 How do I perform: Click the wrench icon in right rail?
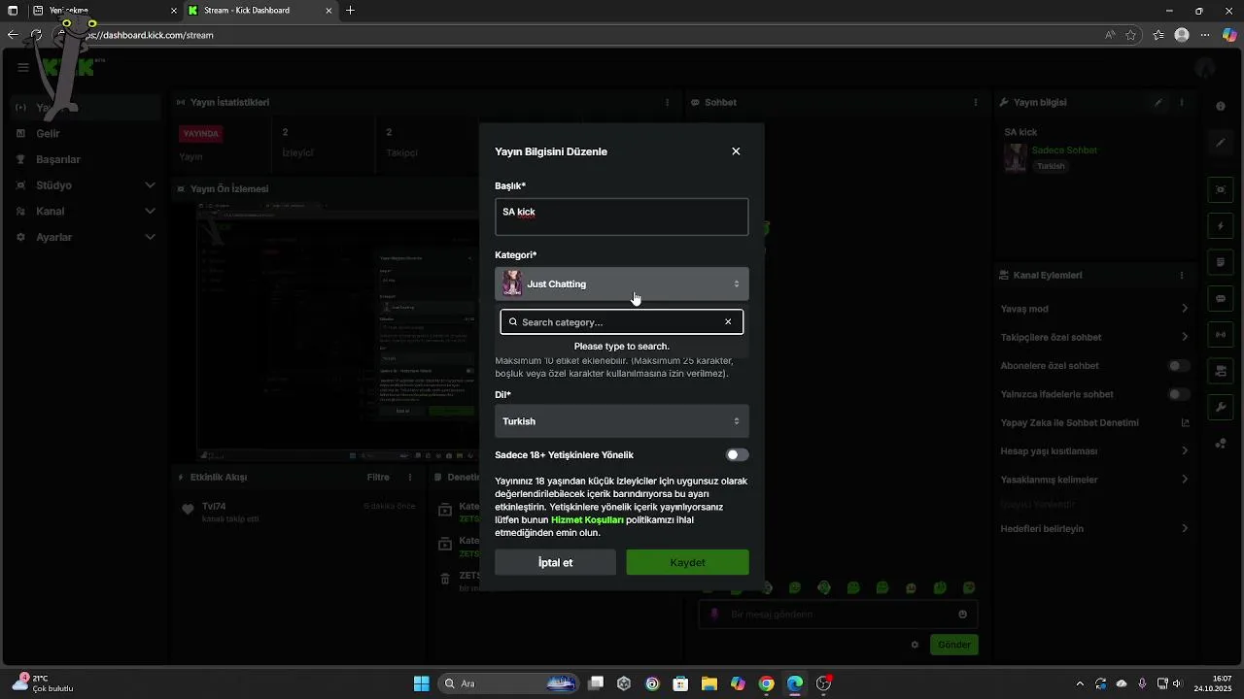point(1221,407)
